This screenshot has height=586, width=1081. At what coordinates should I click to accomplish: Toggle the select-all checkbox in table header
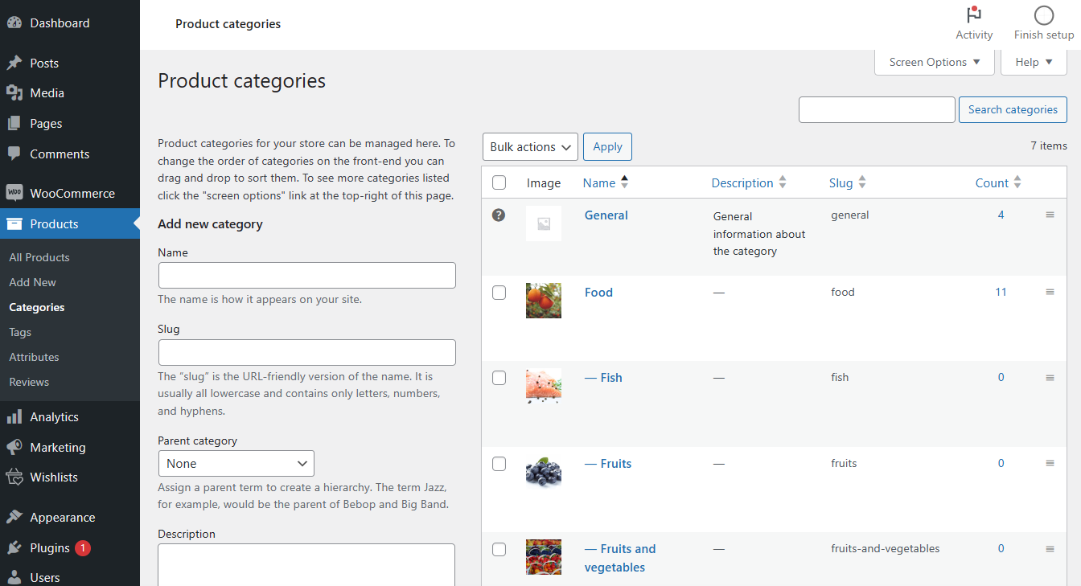(x=499, y=182)
